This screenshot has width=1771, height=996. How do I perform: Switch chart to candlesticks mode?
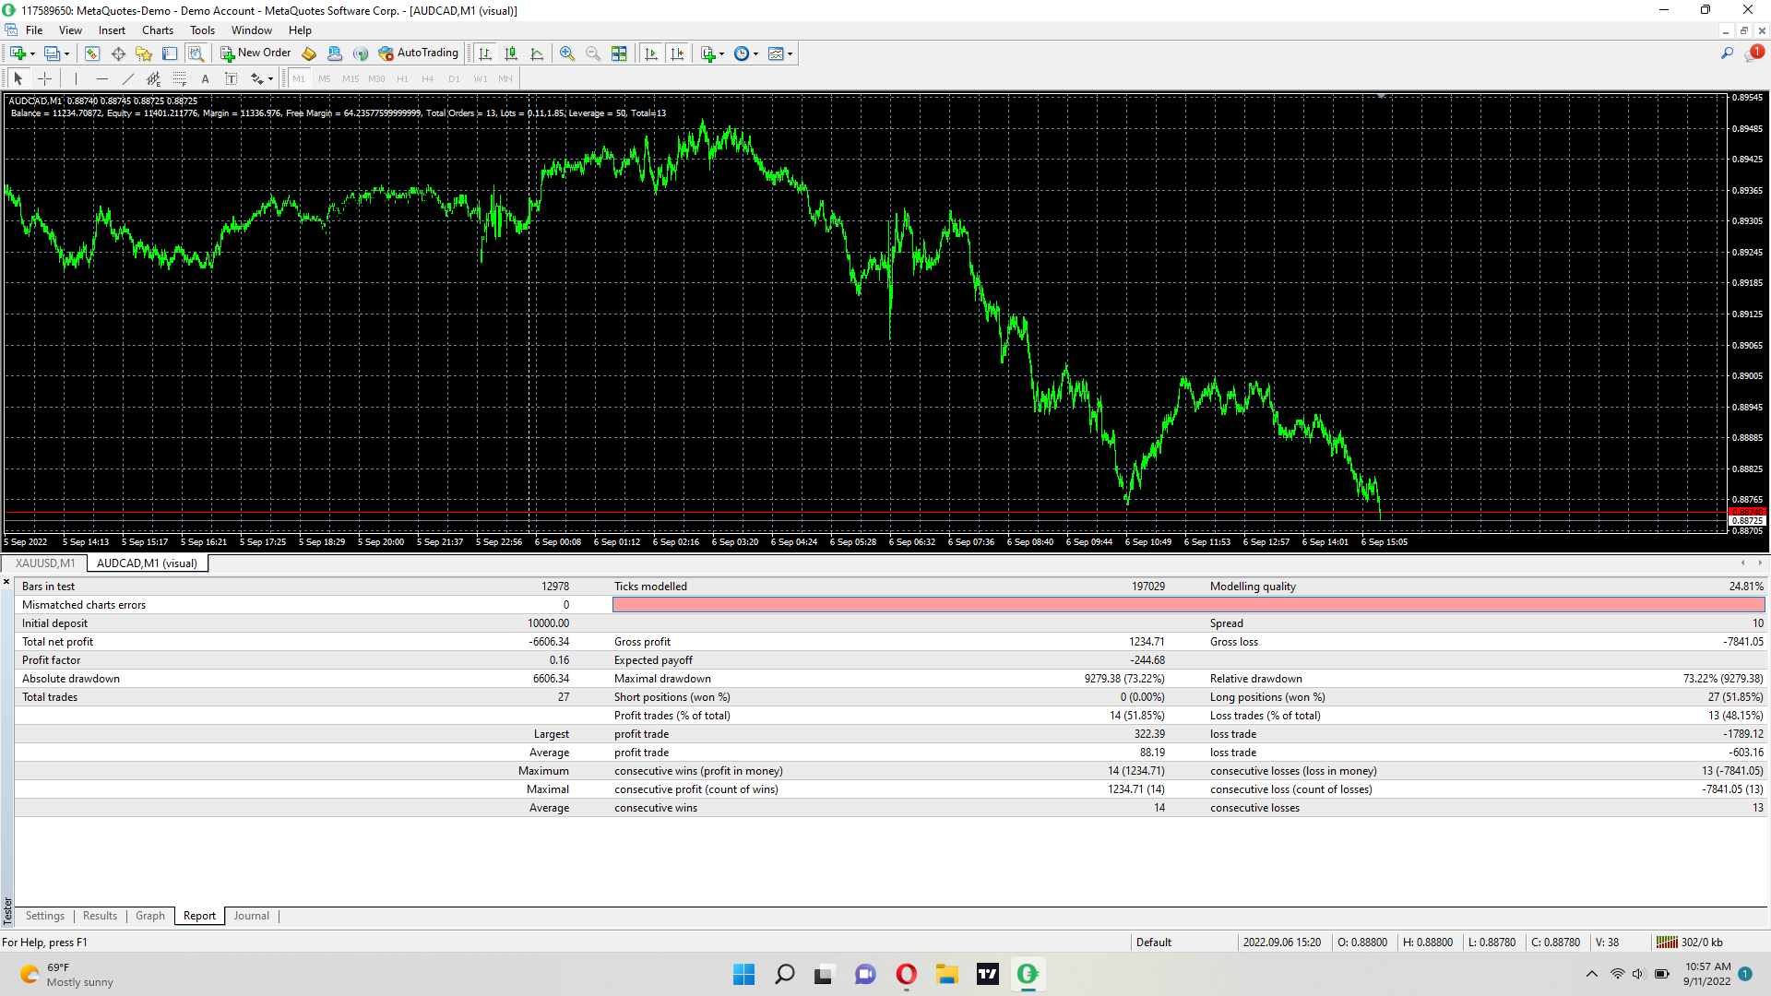(511, 53)
